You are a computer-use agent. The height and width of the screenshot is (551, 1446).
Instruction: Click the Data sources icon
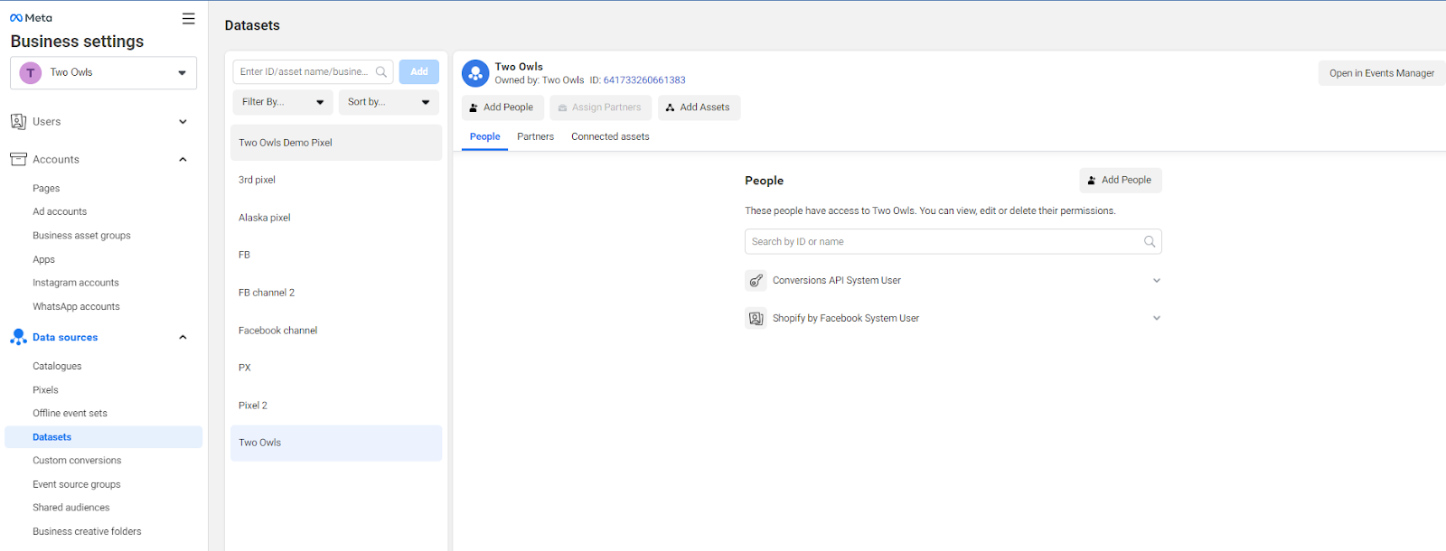18,337
